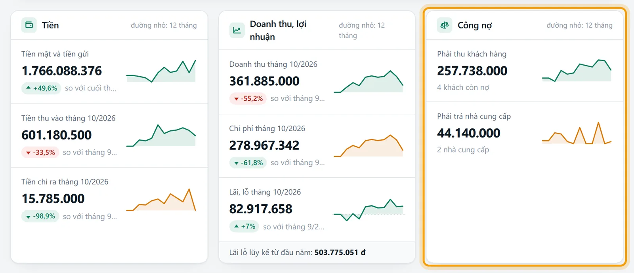Image resolution: width=634 pixels, height=273 pixels.
Task: Click the year-to-date total 503.775.051 đ
Action: [x=340, y=252]
